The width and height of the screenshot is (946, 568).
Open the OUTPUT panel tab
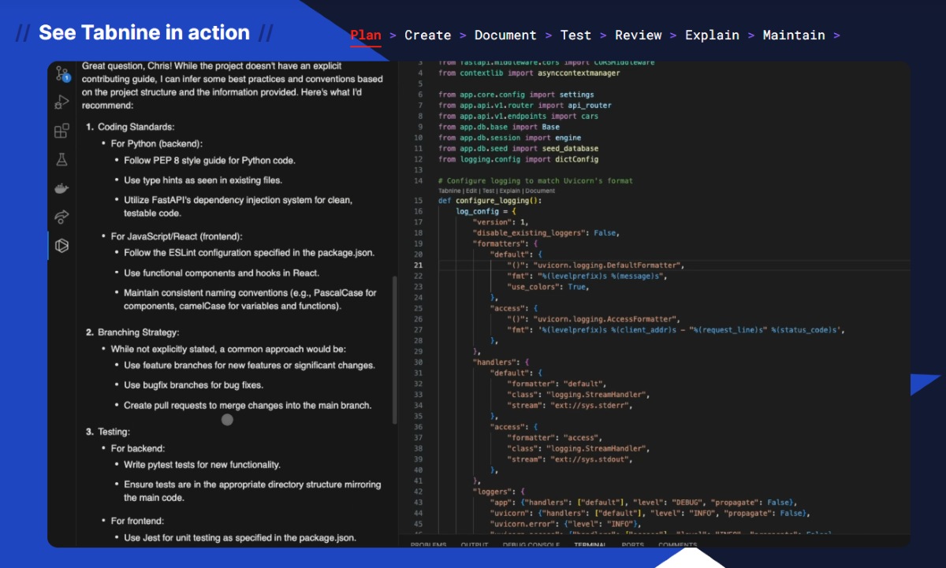coord(475,544)
